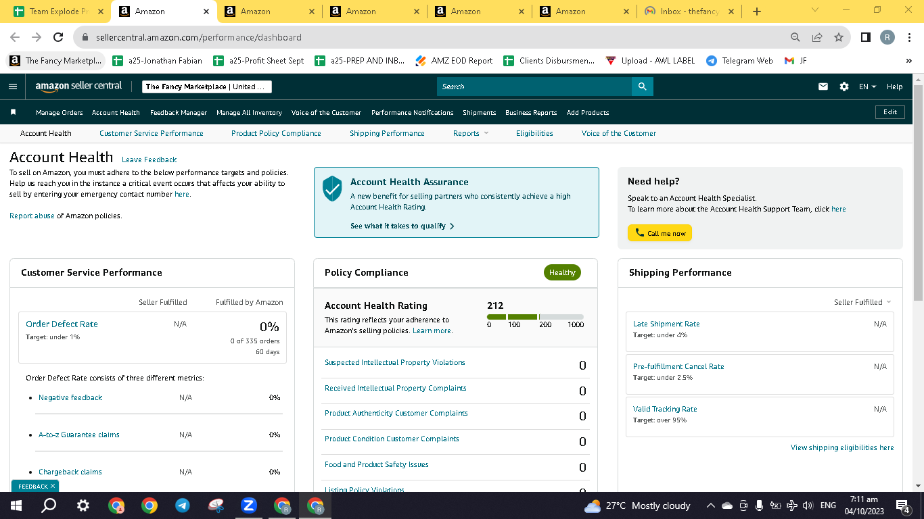Open the Windows notification center icon
Image resolution: width=924 pixels, height=519 pixels.
(x=902, y=505)
